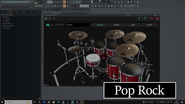Open the FILE menu

3,2
